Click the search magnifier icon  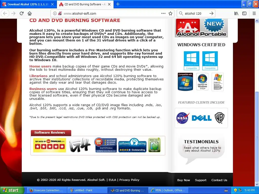(181, 13)
